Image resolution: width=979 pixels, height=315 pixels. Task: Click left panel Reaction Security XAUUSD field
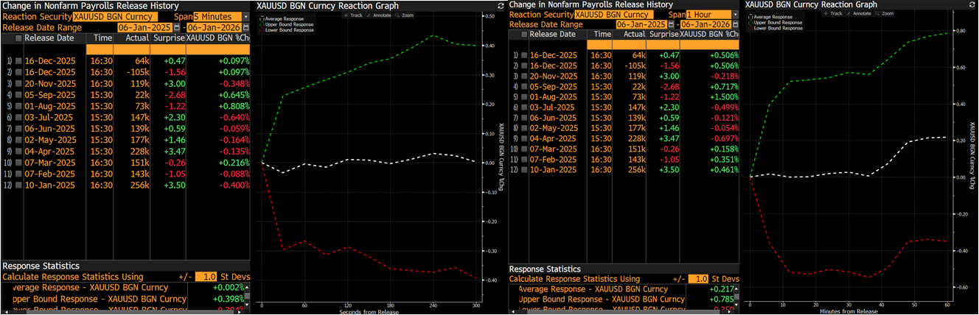[114, 16]
